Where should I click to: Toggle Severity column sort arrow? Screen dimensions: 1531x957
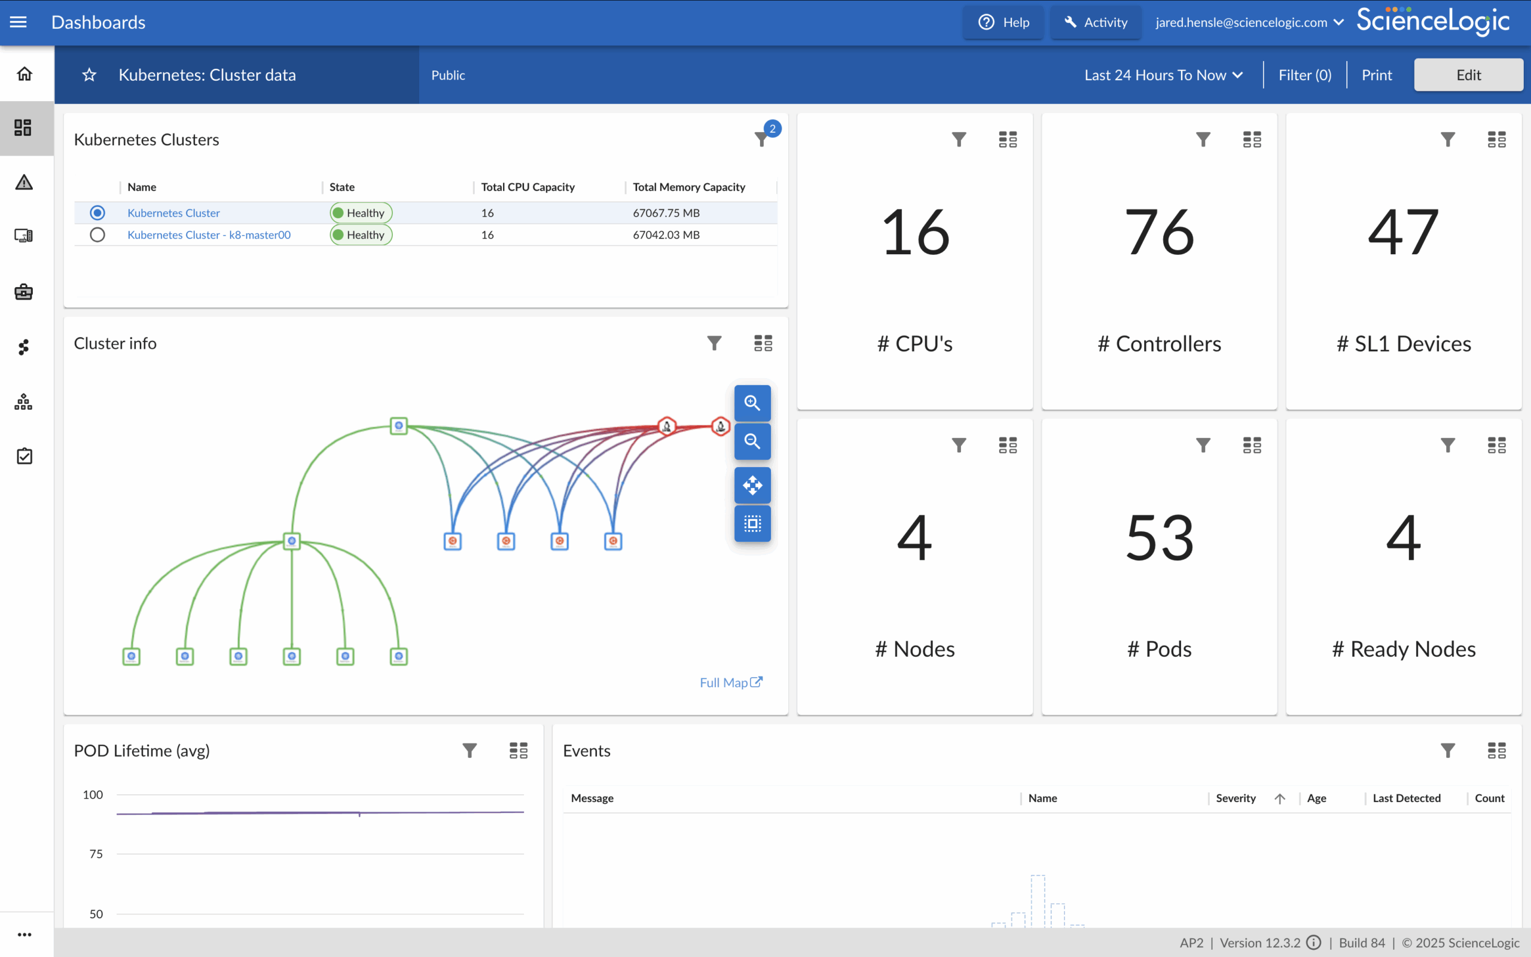pos(1279,798)
